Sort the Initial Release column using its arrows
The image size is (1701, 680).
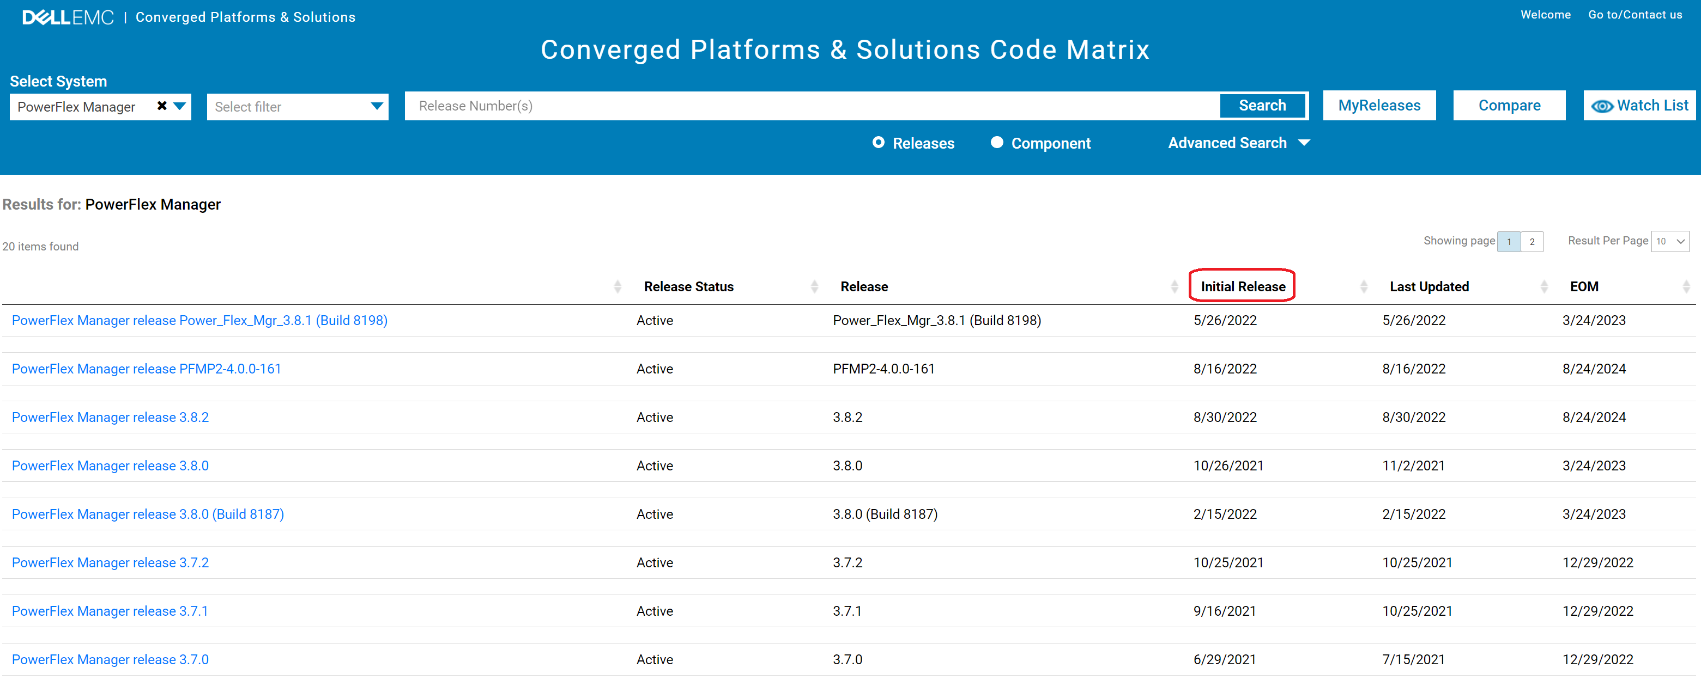(1364, 286)
